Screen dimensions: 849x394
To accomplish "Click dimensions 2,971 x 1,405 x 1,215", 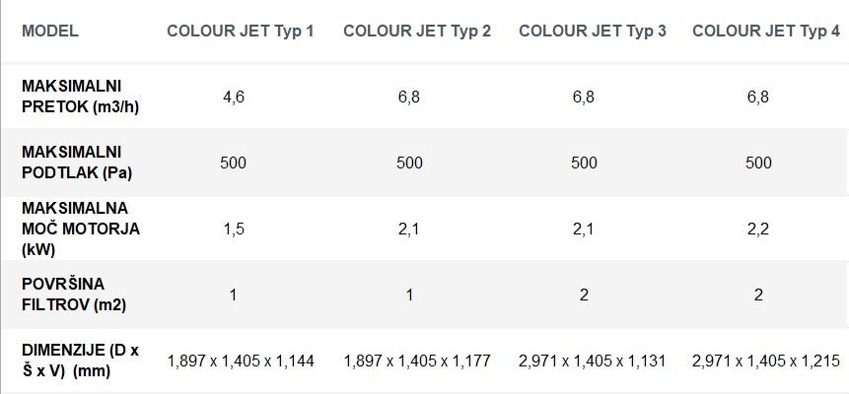I will coord(766,361).
